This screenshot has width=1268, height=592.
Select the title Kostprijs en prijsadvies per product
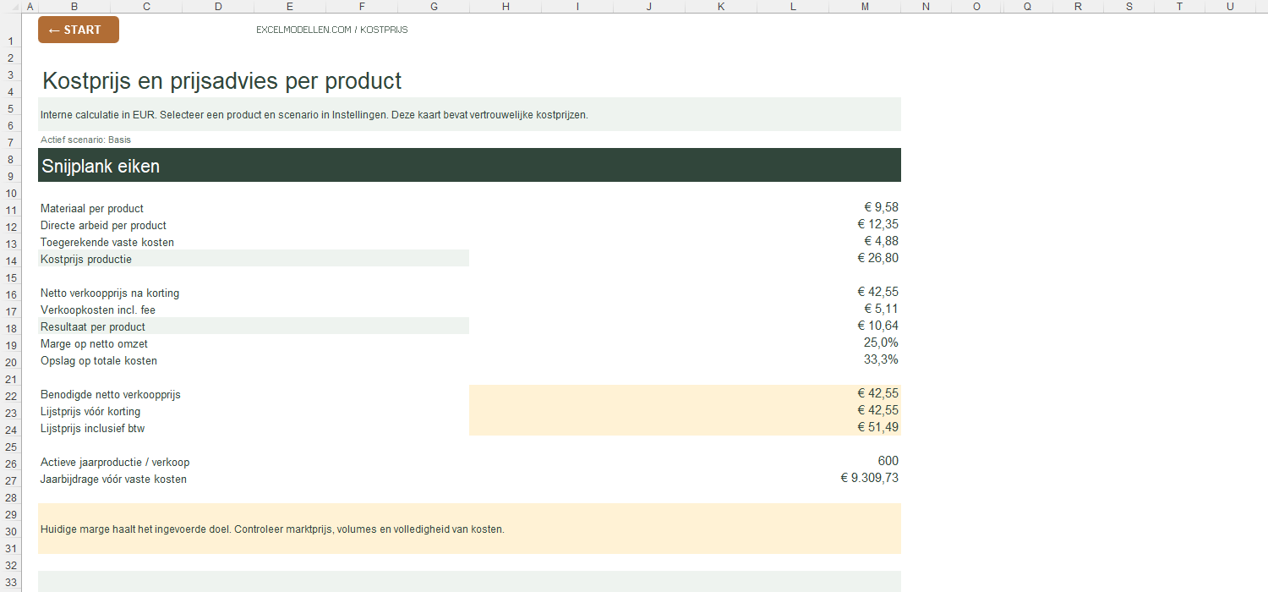(x=222, y=81)
